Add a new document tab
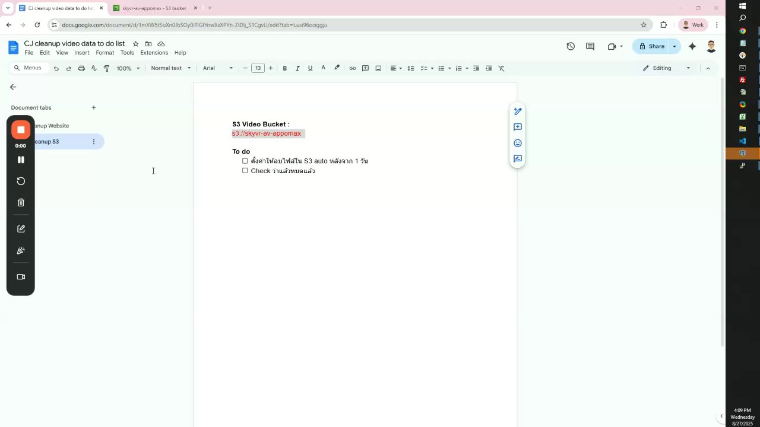The height and width of the screenshot is (427, 760). (94, 108)
